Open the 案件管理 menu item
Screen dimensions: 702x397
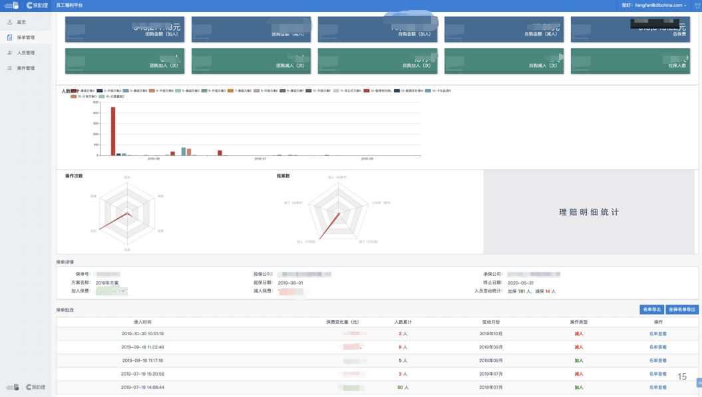26,68
